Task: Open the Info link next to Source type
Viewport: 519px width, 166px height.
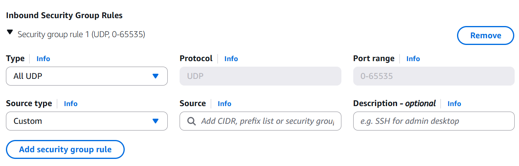Action: (71, 104)
